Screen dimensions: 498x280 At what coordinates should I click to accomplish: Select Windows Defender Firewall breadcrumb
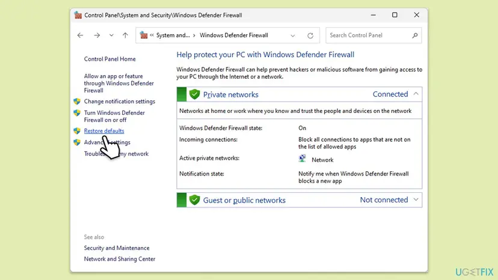click(x=234, y=35)
